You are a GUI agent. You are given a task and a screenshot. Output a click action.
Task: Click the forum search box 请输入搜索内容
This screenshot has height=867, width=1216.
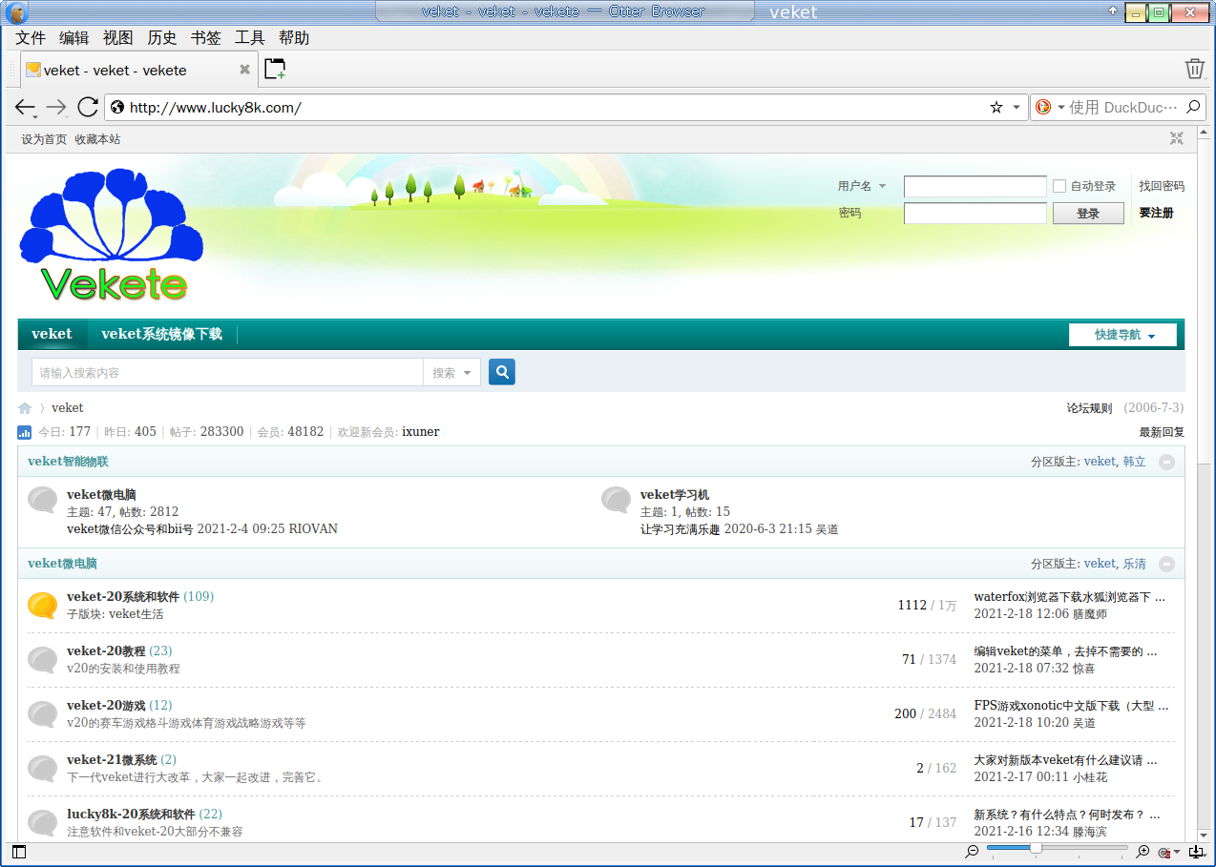(x=227, y=373)
